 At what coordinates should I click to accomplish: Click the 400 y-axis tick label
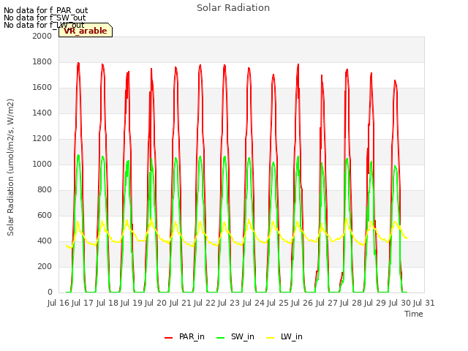(45, 241)
